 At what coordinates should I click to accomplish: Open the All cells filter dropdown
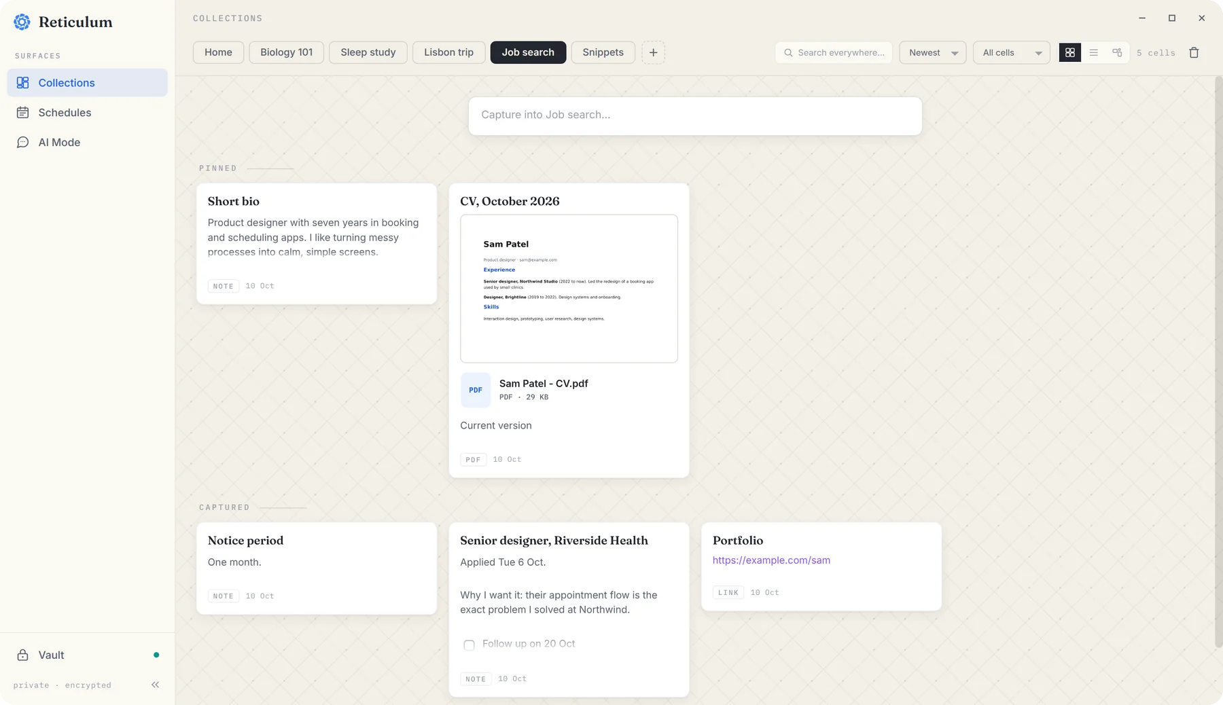click(1012, 52)
